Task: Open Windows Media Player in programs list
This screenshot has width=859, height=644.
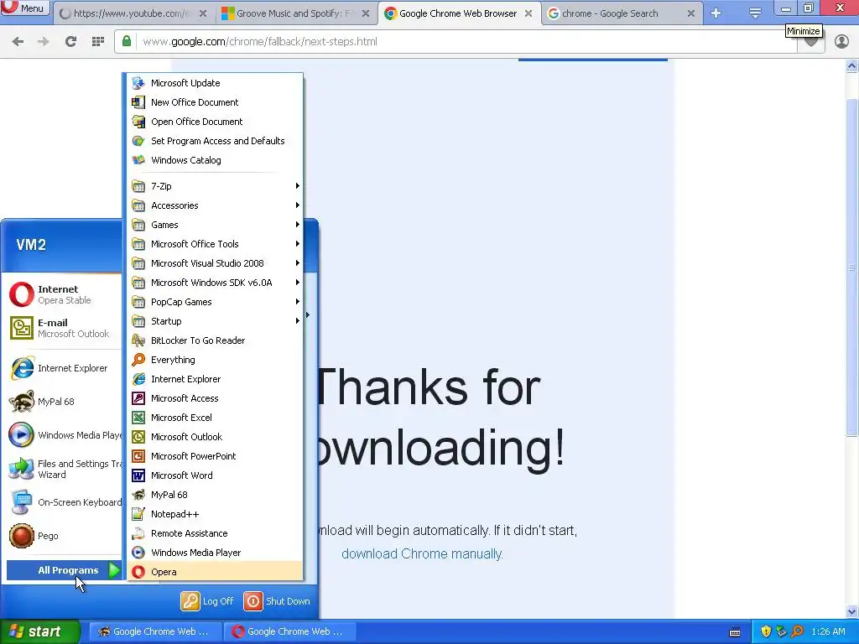Action: (215, 553)
